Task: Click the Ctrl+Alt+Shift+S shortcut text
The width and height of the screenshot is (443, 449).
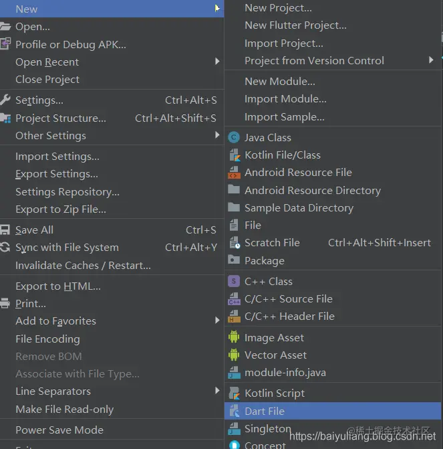Action: 176,118
